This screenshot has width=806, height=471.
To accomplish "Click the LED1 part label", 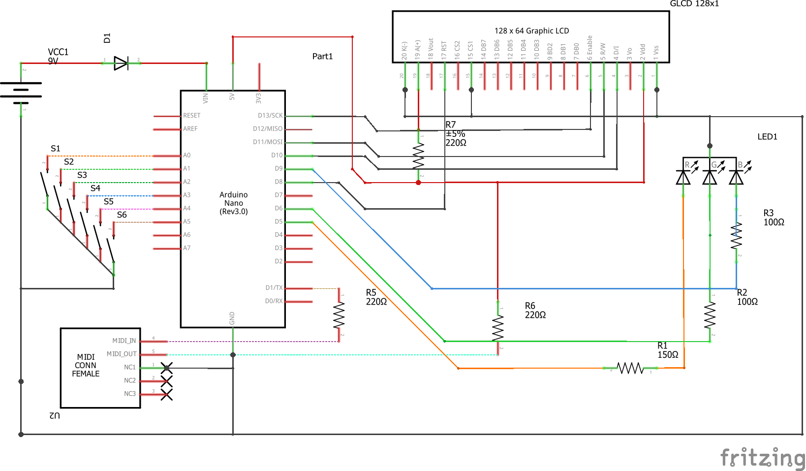I will click(767, 137).
